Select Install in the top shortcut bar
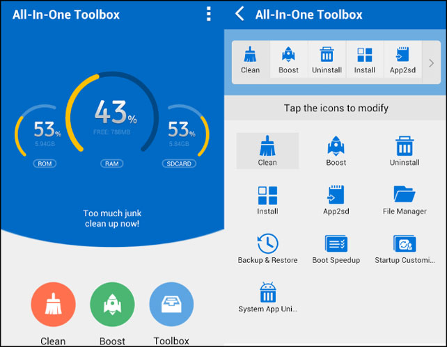Image resolution: width=447 pixels, height=347 pixels. [364, 60]
